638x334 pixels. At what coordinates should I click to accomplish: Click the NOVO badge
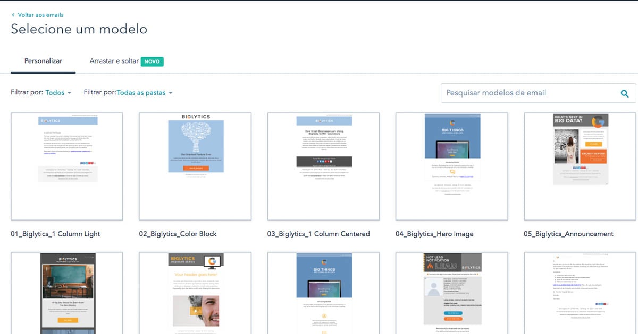[152, 61]
